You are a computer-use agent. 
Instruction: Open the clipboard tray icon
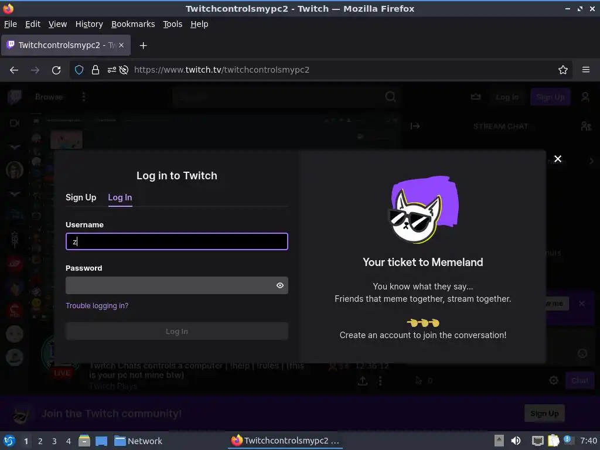click(553, 441)
